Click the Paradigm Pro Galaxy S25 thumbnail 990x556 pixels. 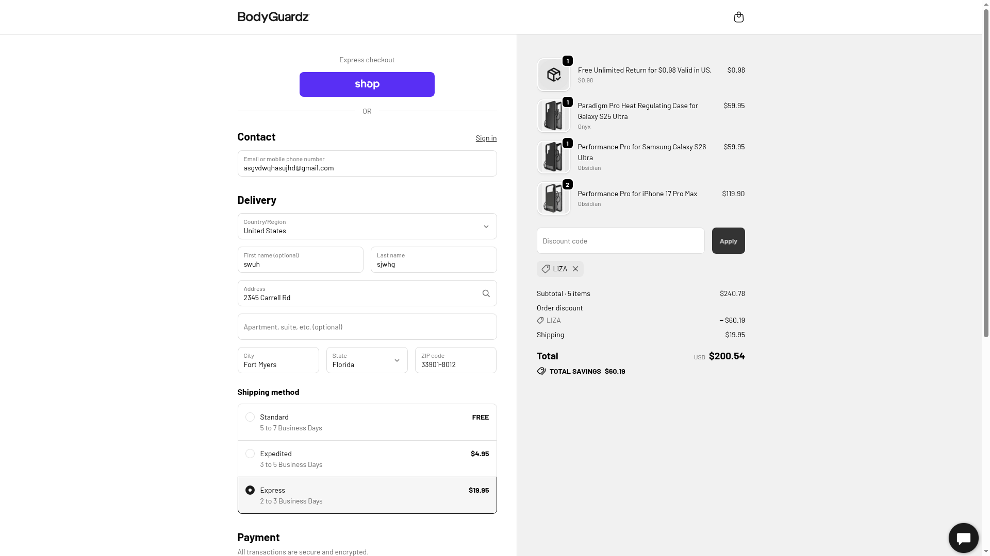[553, 116]
